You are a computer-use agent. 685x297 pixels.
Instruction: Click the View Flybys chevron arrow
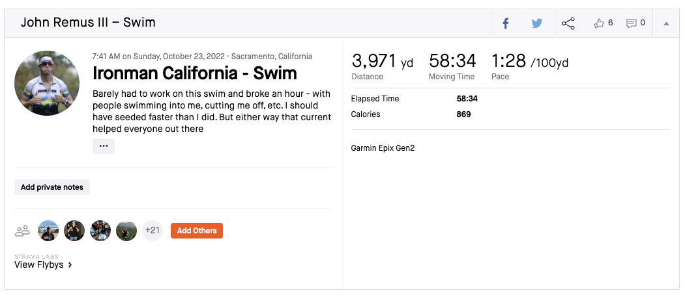[70, 265]
